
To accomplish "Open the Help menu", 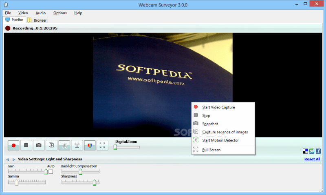I will 78,13.
